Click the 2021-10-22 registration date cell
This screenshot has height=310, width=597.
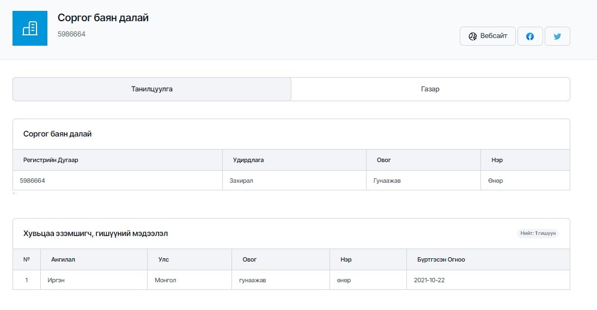(x=429, y=280)
